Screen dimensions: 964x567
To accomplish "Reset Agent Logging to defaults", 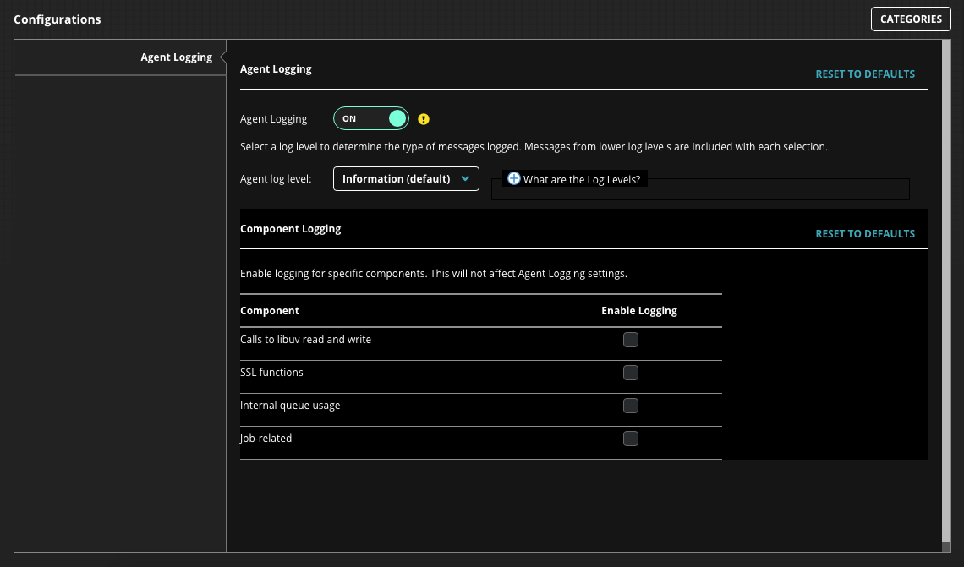I will (865, 74).
